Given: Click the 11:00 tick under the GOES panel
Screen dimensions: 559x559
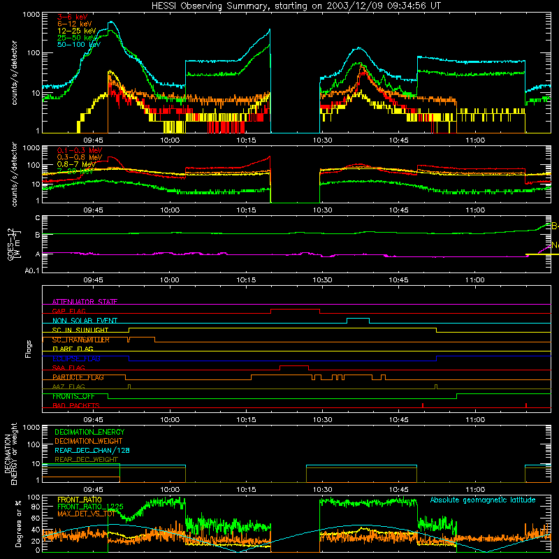Looking at the screenshot, I should click(475, 280).
